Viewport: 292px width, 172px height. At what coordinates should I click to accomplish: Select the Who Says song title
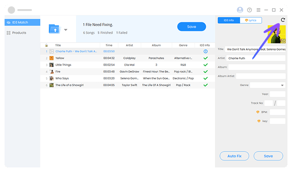pyautogui.click(x=62, y=78)
